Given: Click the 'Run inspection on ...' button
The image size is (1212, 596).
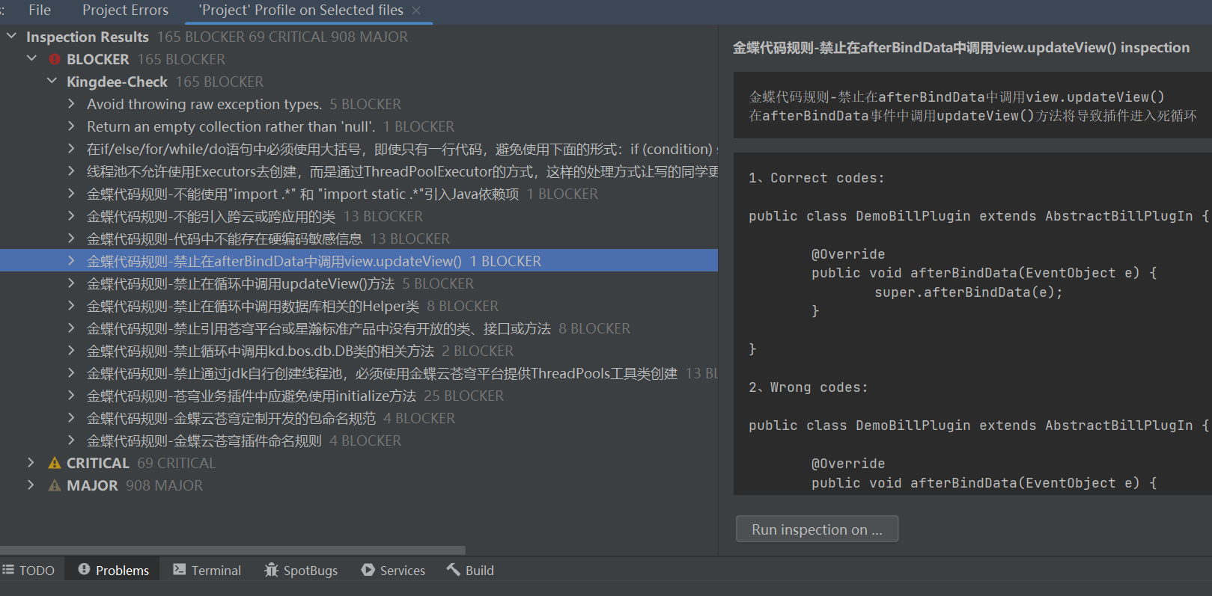Looking at the screenshot, I should click(x=817, y=529).
